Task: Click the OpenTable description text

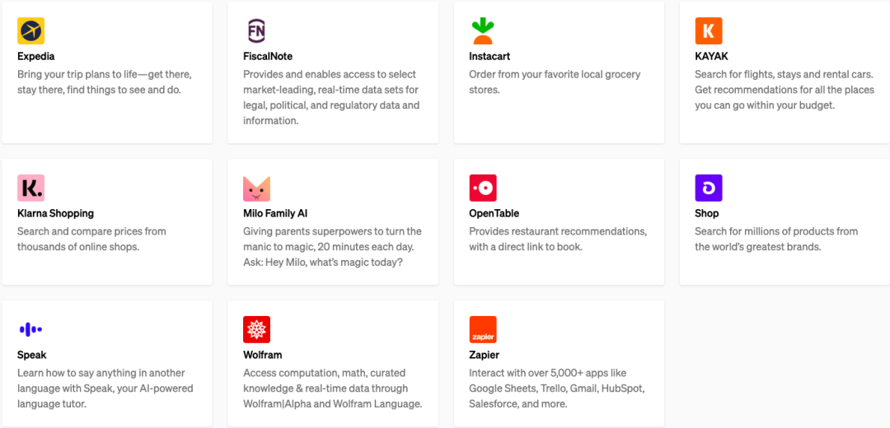Action: 557,239
